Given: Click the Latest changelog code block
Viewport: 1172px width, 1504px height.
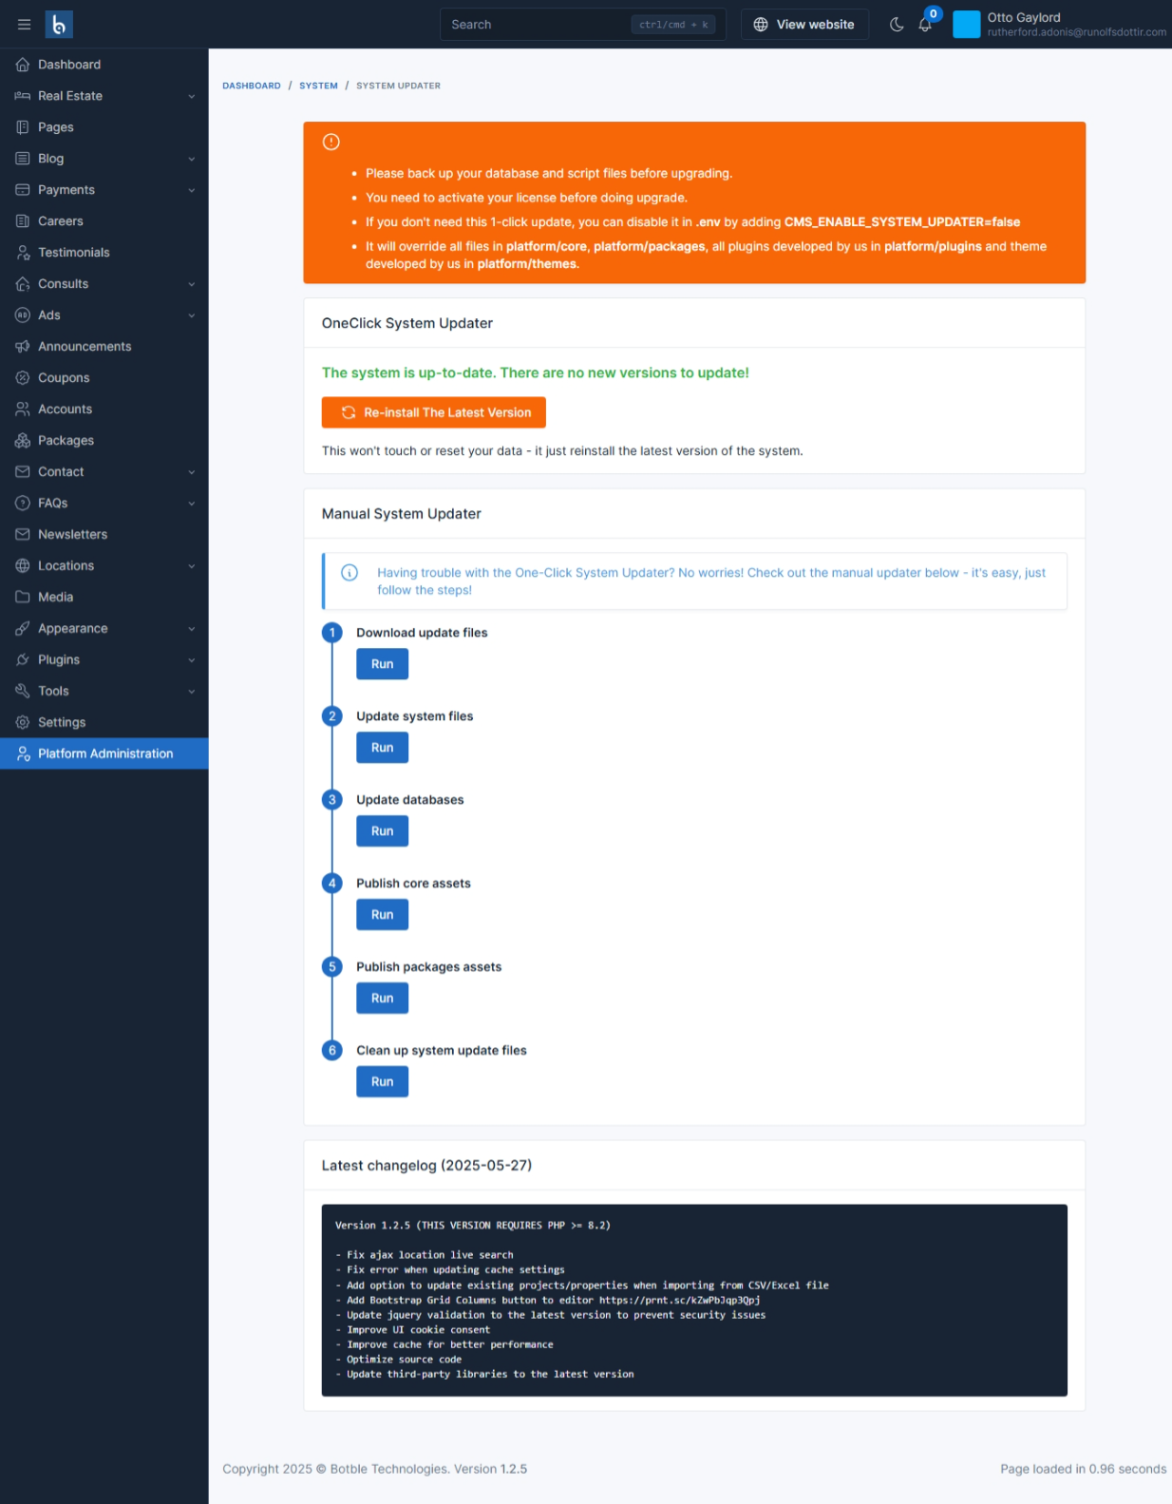Looking at the screenshot, I should tap(694, 1301).
